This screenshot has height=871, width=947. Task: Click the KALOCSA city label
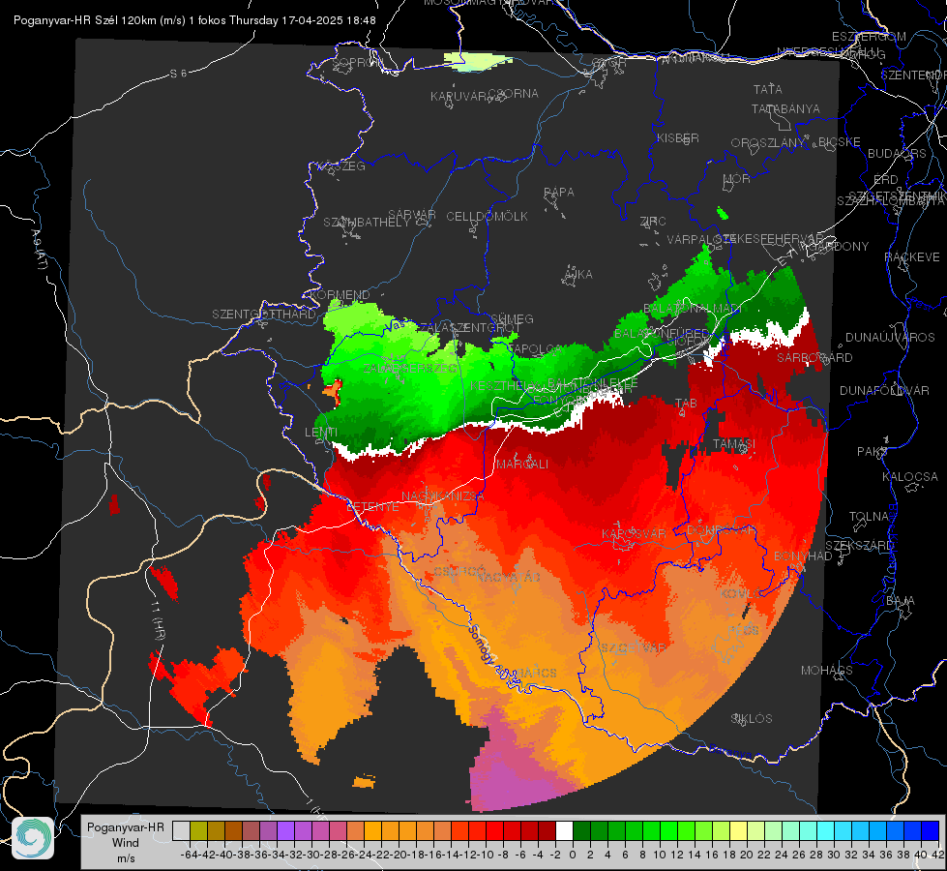(910, 477)
